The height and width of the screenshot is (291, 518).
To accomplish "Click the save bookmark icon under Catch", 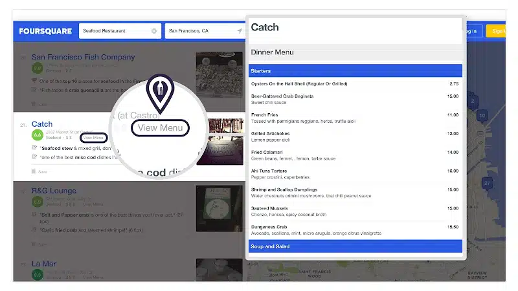I will [33, 171].
